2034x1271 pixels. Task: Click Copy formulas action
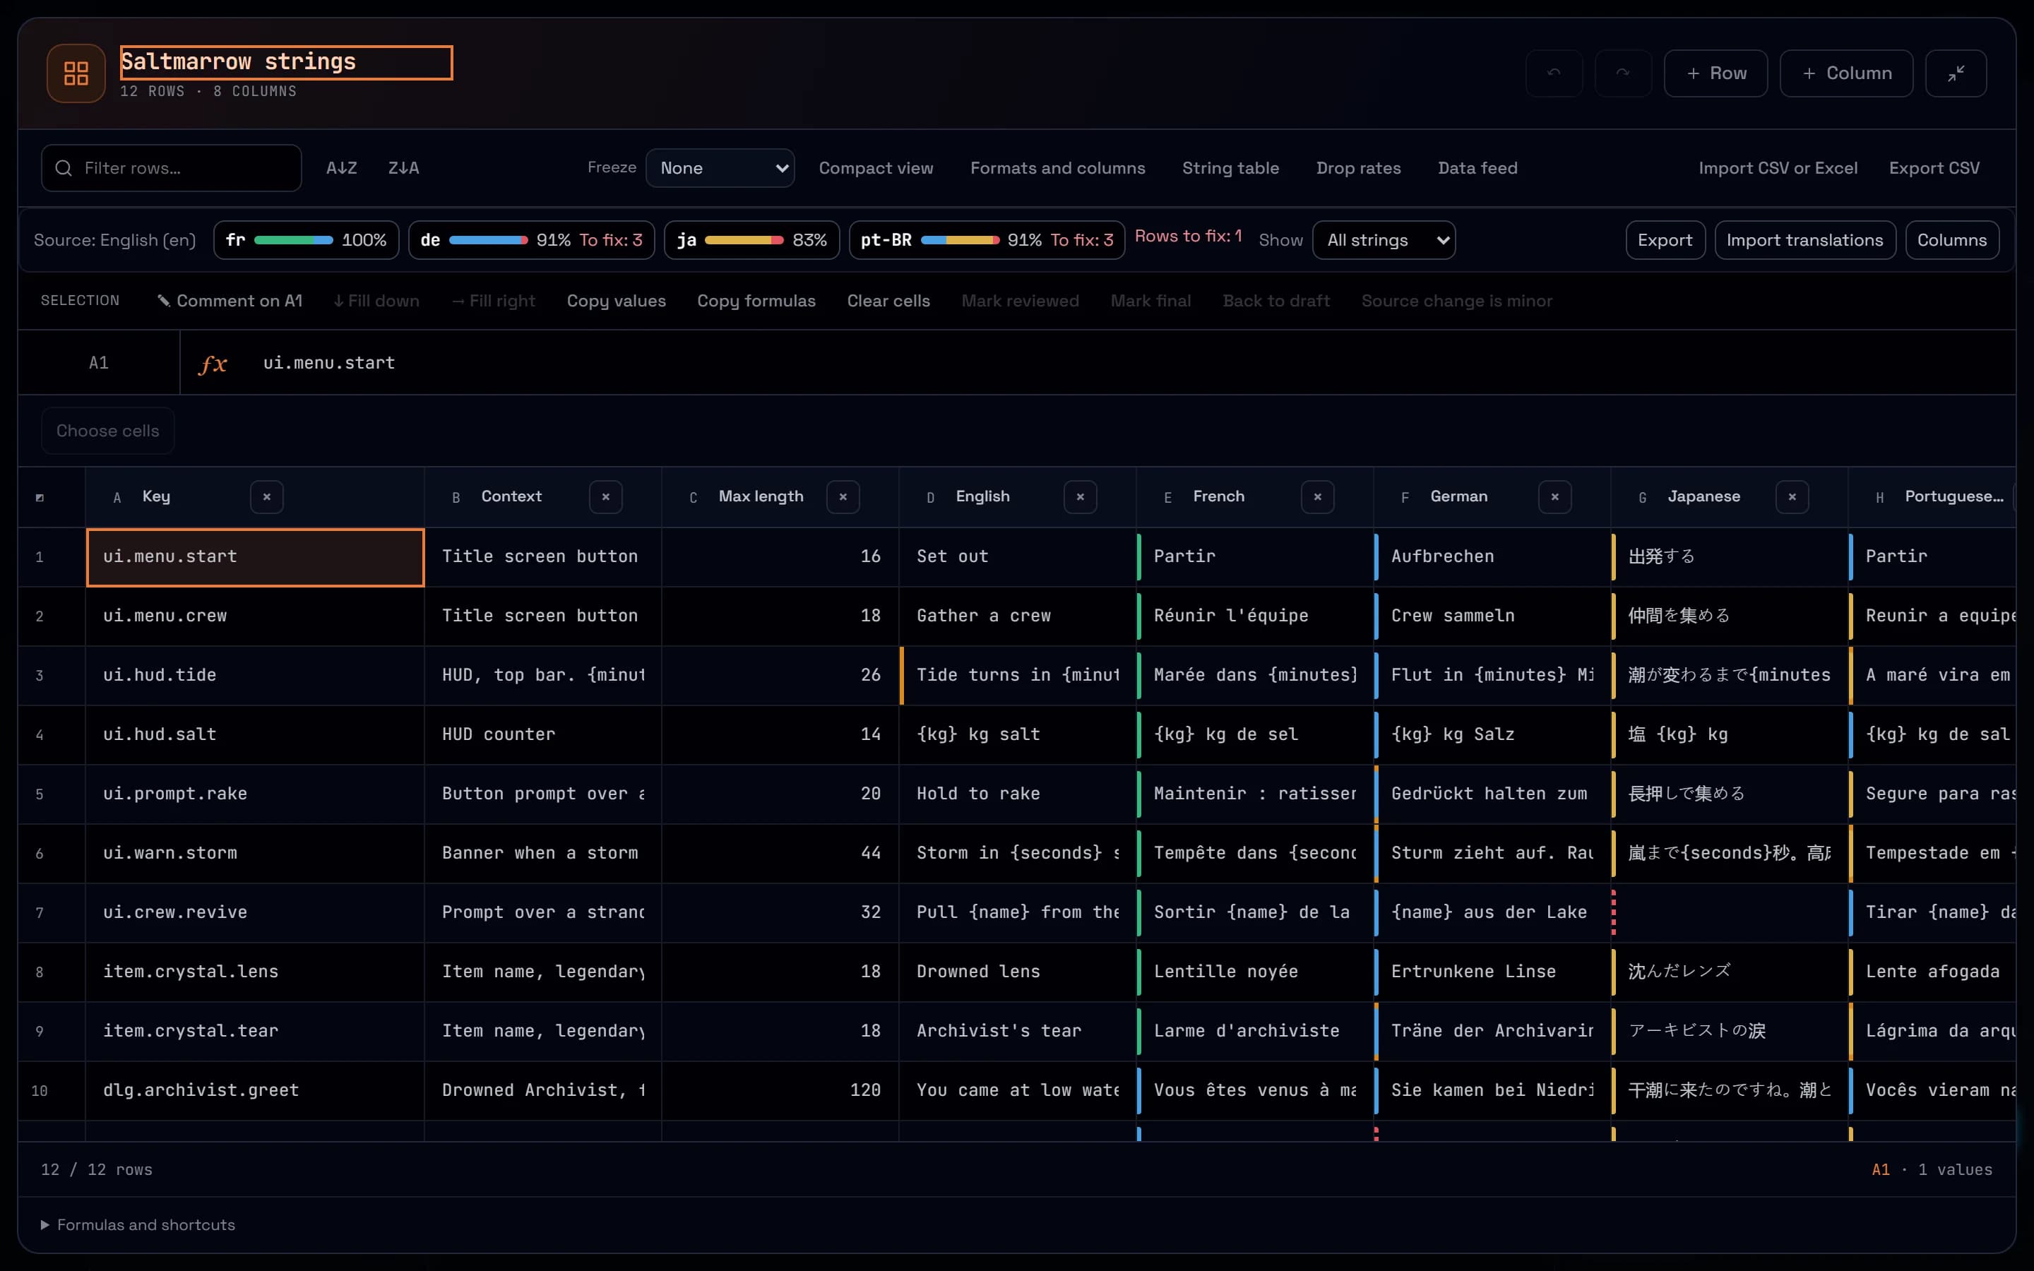point(756,301)
